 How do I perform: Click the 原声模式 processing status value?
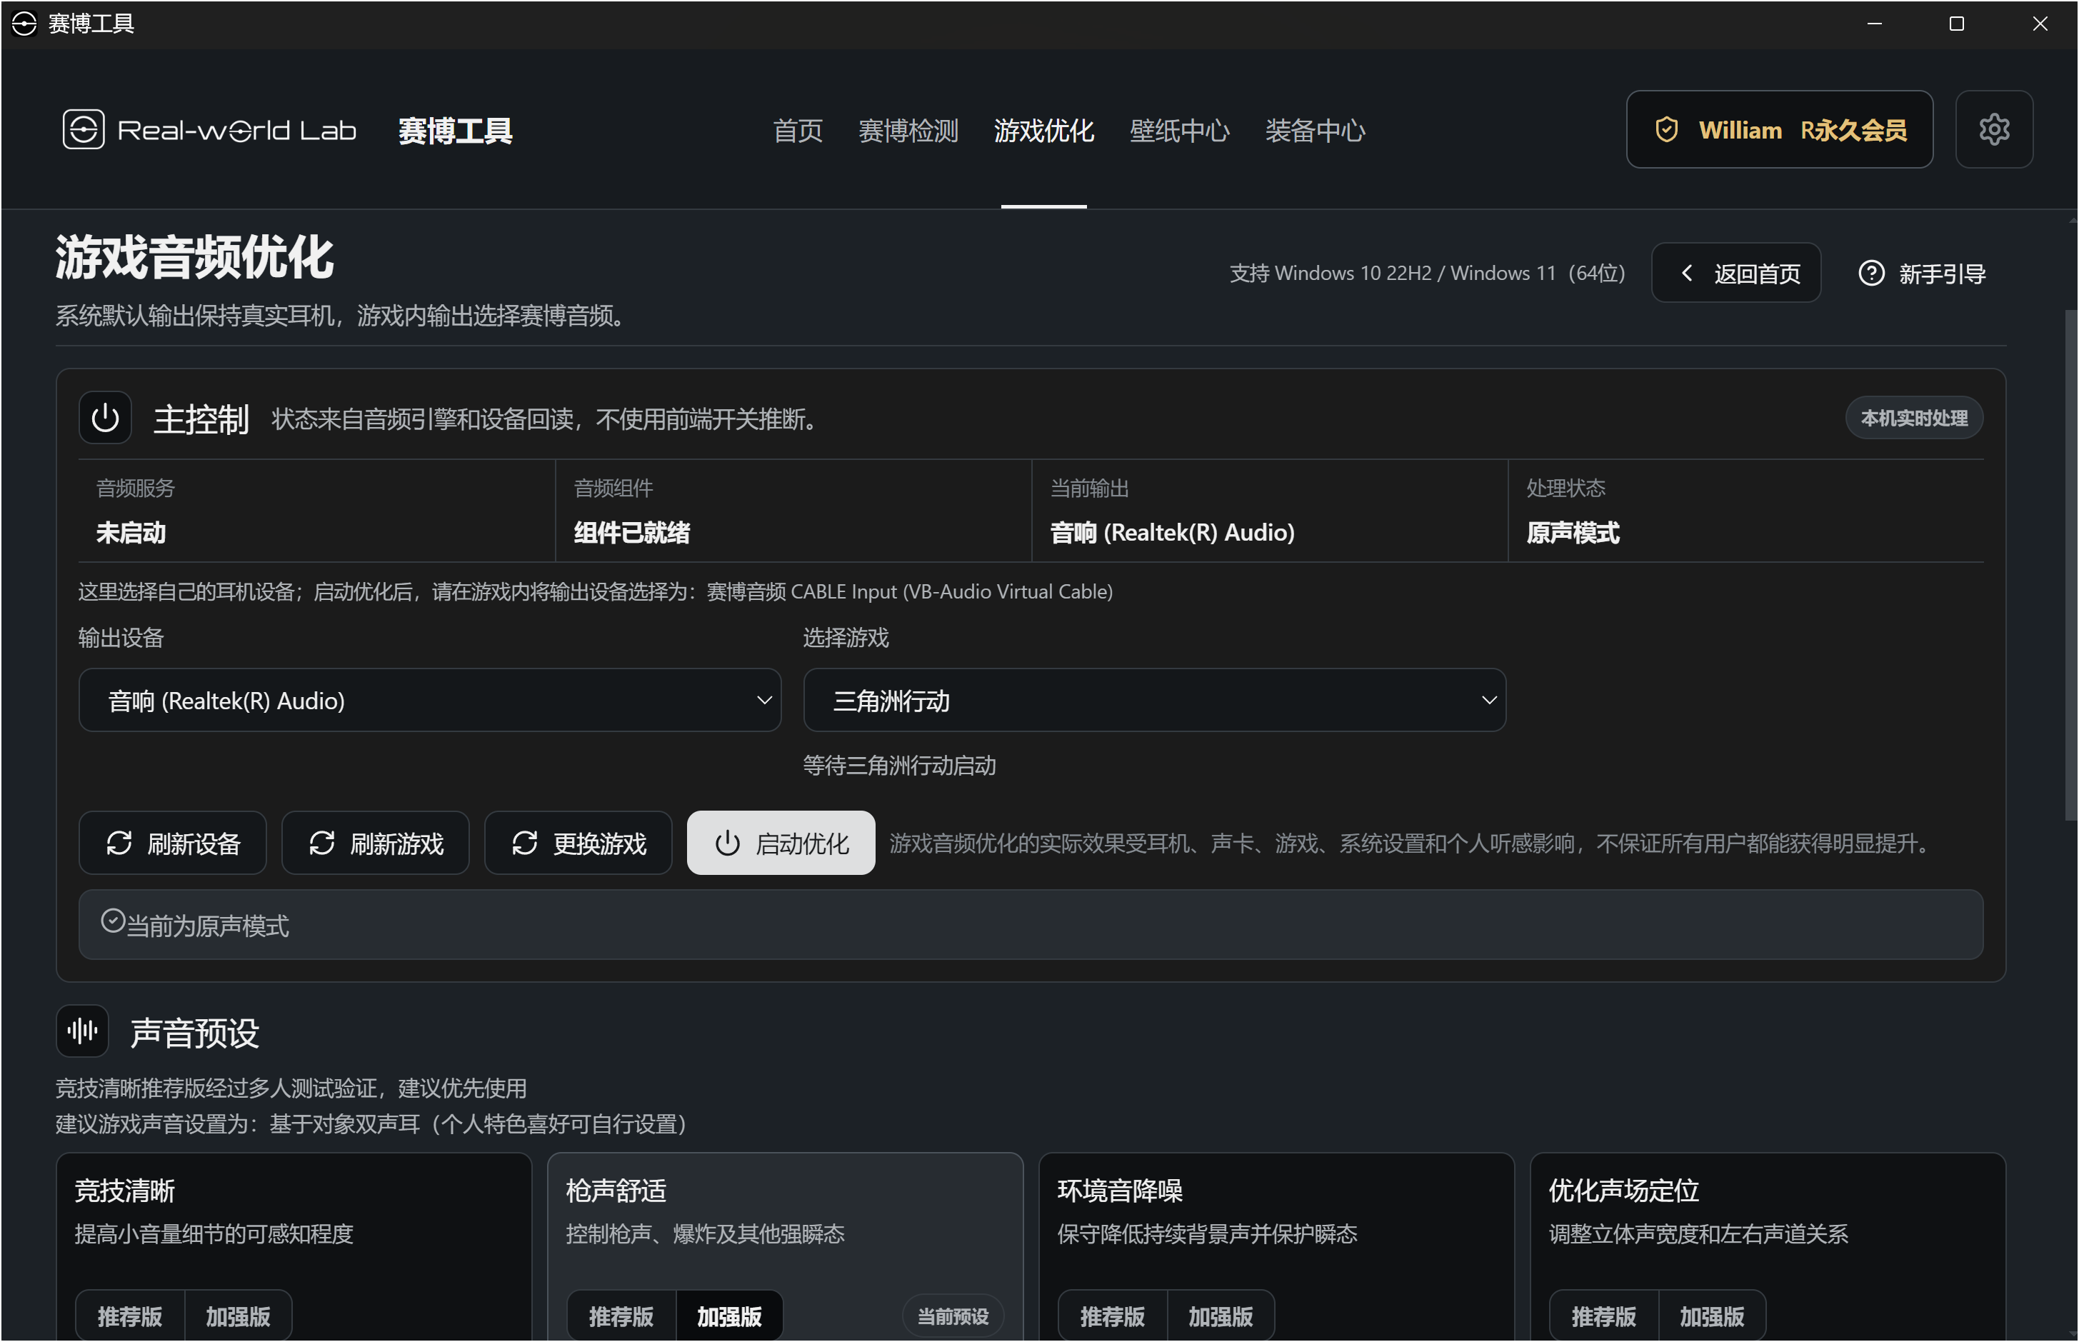pyautogui.click(x=1573, y=532)
